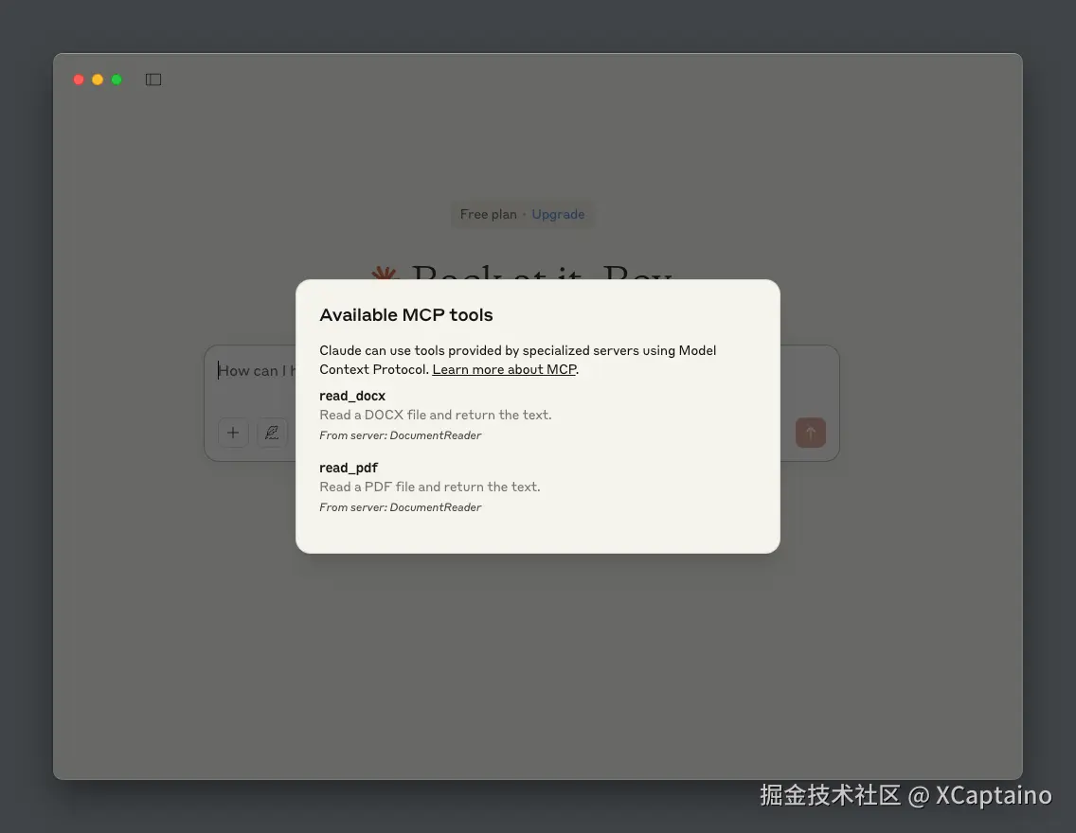Screen dimensions: 1076x833
Task: Click the Available MCP tools heading
Action: tap(405, 314)
